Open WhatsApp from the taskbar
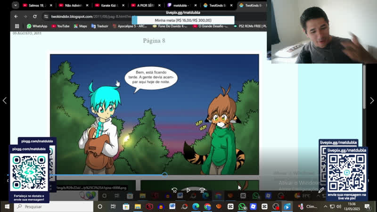This screenshot has height=212, width=377. pos(242,206)
